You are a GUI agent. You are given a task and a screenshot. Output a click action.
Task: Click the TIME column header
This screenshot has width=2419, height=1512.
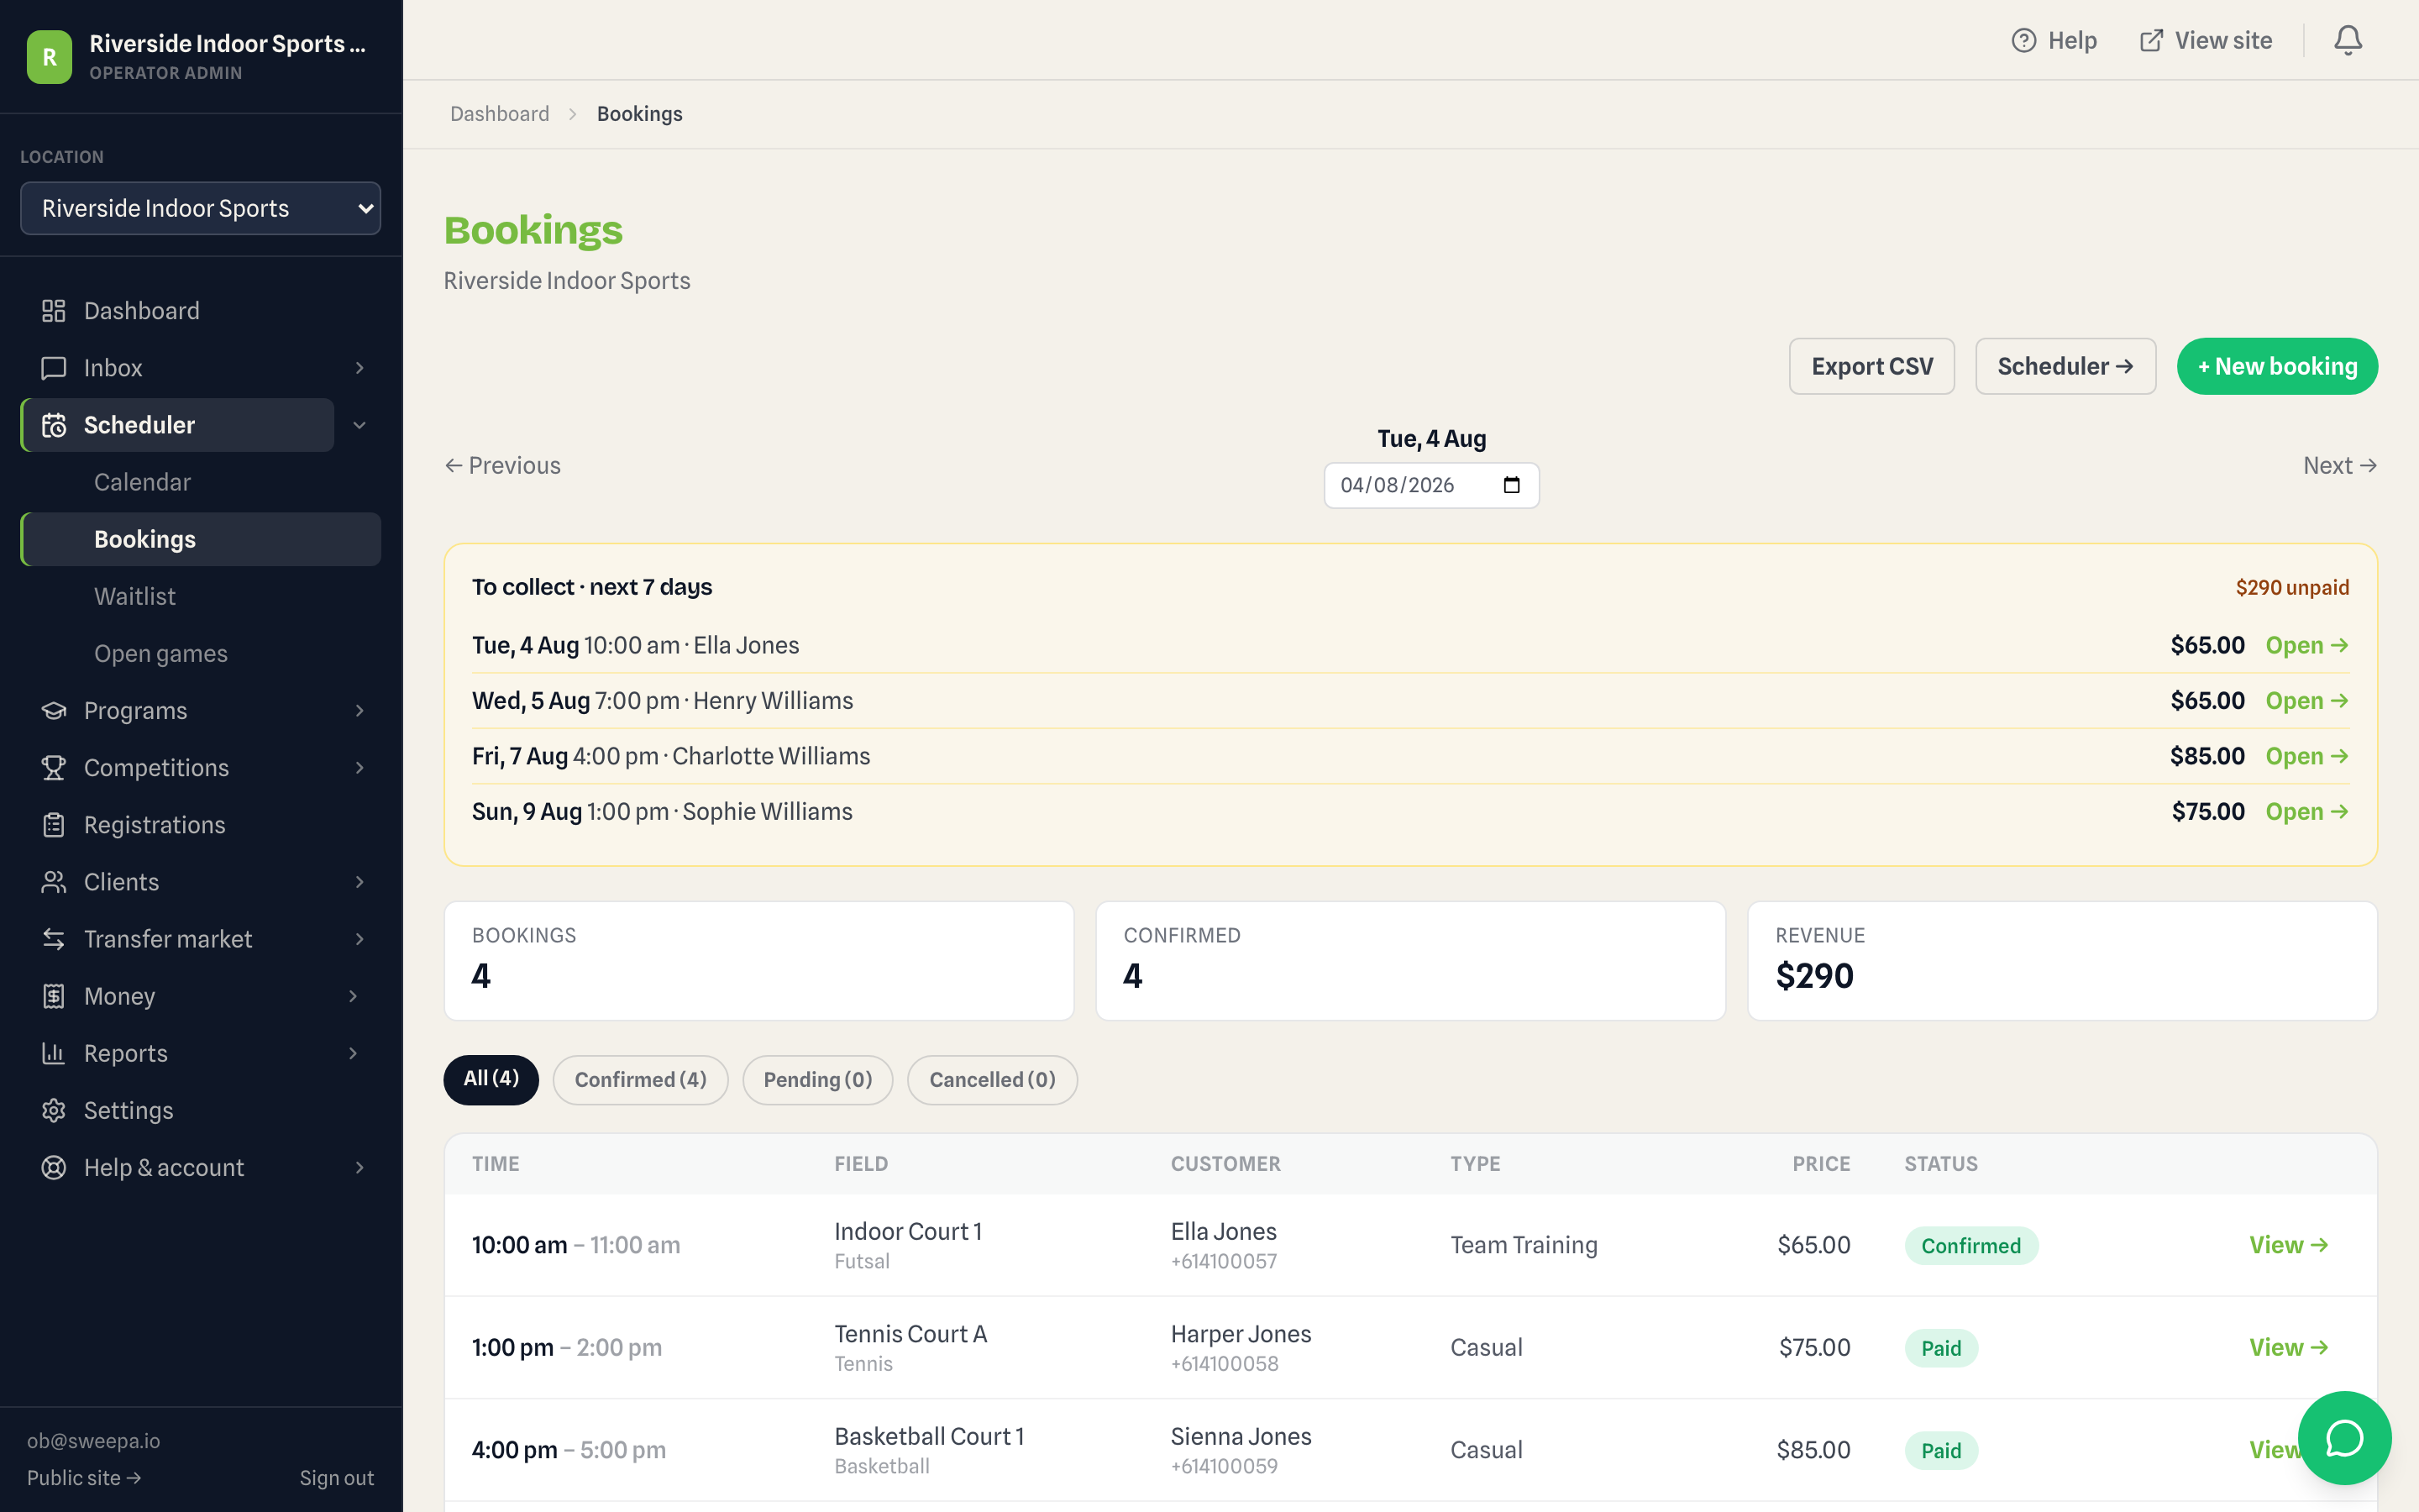pyautogui.click(x=496, y=1164)
